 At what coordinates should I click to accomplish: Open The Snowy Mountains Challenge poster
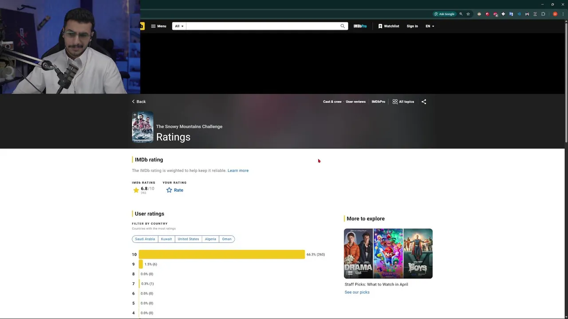pyautogui.click(x=142, y=127)
